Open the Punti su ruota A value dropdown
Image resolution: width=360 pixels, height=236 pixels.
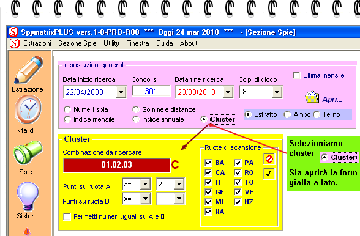pos(179,184)
